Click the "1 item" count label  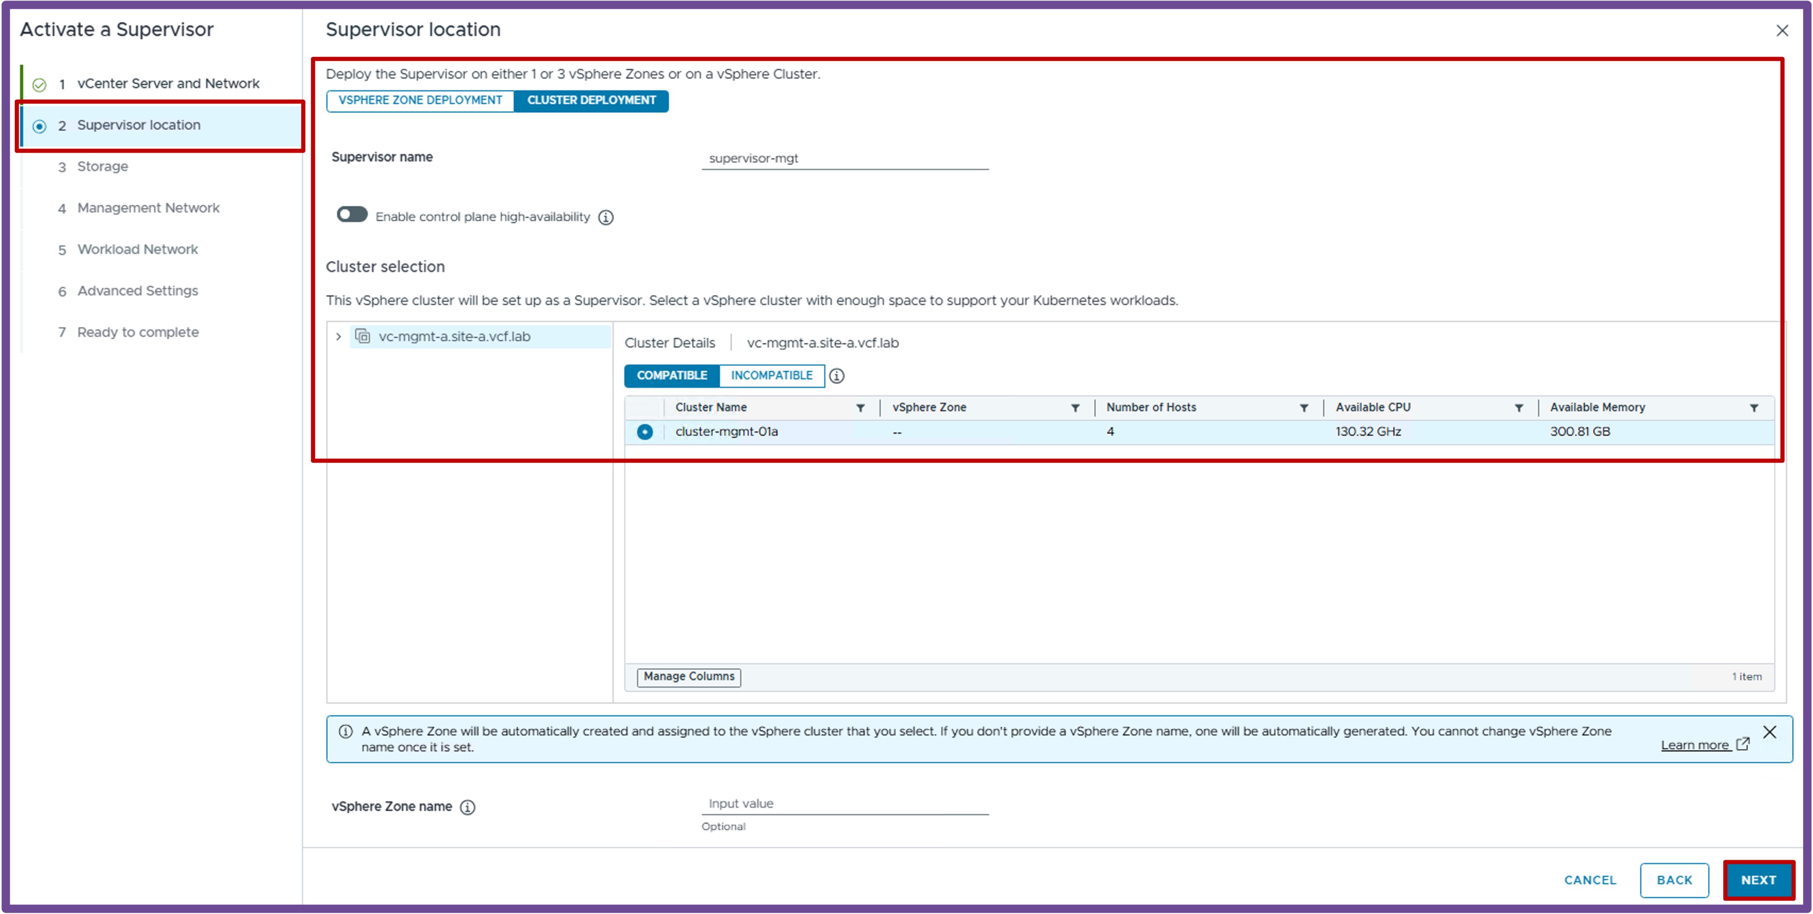point(1746,677)
